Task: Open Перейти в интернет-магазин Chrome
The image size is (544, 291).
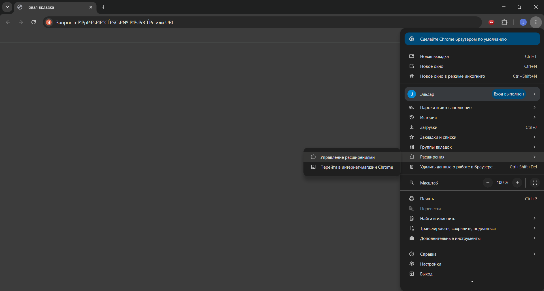Action: click(352, 167)
